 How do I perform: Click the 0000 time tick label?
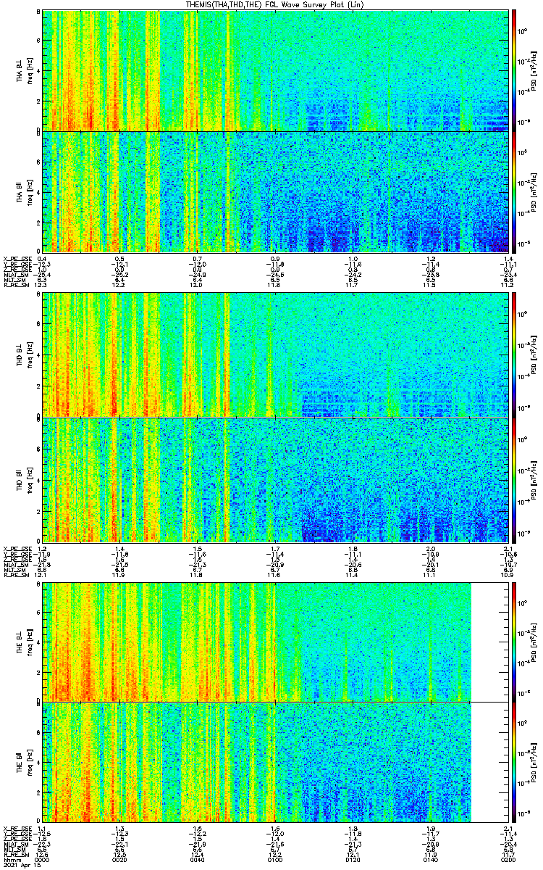click(42, 860)
